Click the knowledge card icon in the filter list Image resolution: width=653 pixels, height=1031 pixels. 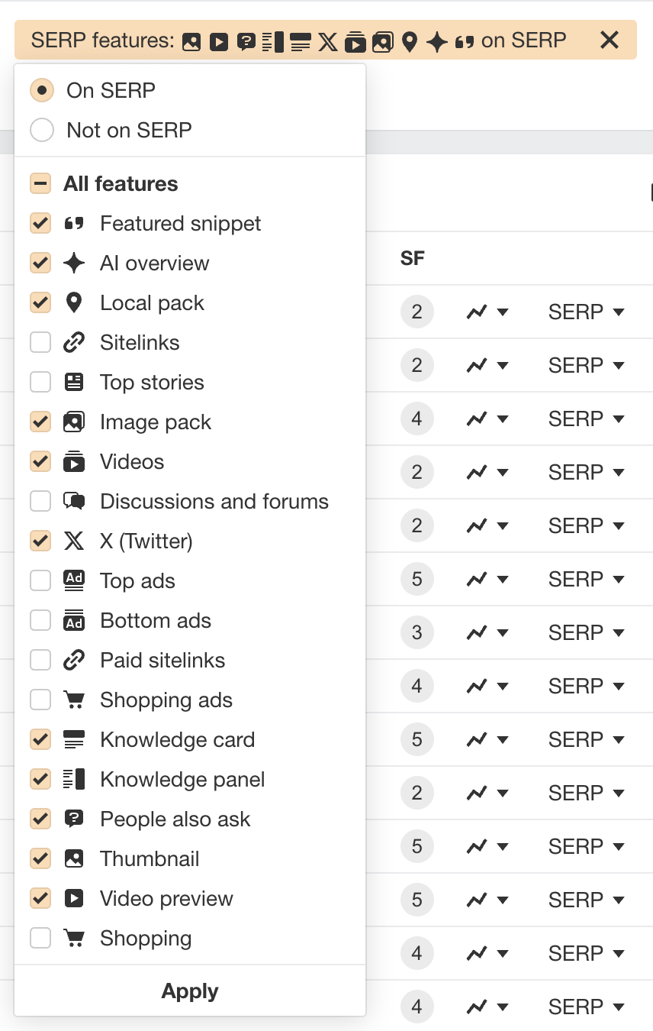coord(73,739)
